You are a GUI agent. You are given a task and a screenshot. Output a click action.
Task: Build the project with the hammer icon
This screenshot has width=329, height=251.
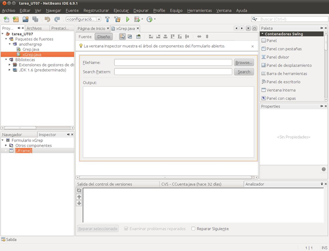(x=108, y=20)
